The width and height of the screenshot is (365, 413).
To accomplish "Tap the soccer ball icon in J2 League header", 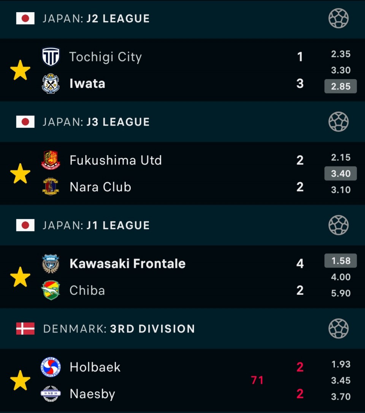I will (338, 18).
